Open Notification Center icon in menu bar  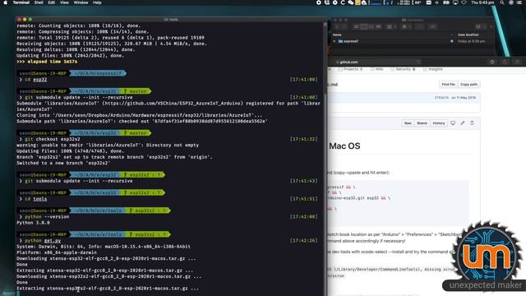[520, 2]
